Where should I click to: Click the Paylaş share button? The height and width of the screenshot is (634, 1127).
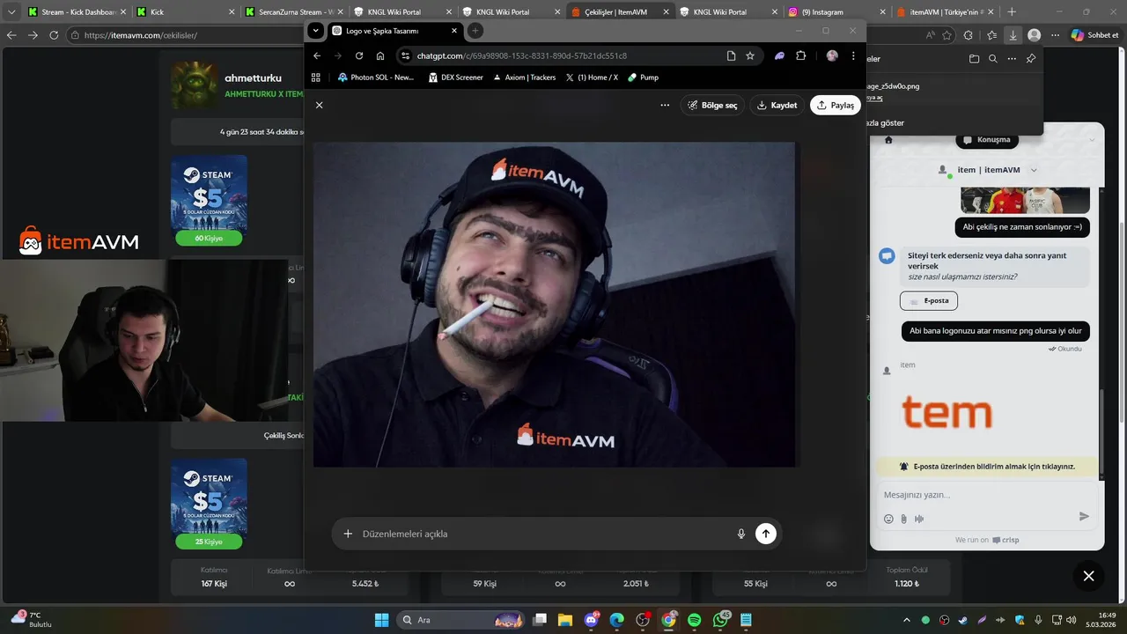pyautogui.click(x=836, y=105)
